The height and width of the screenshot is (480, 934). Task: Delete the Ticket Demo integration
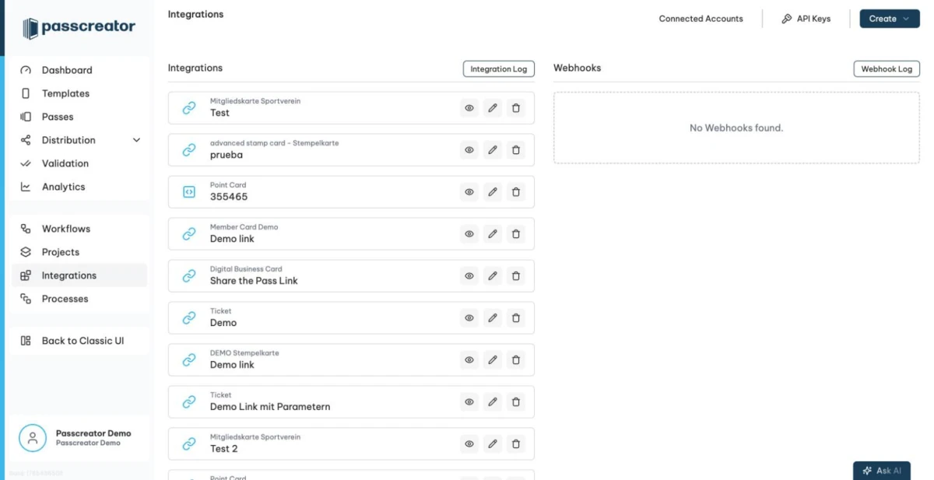[515, 318]
